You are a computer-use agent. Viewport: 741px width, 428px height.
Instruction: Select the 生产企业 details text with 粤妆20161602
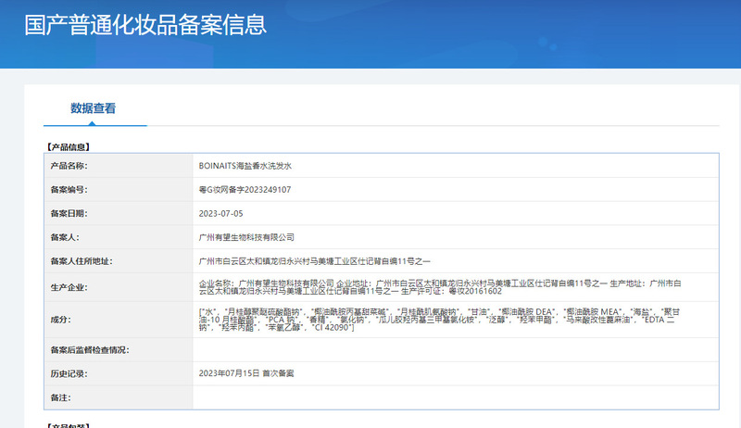(x=440, y=287)
